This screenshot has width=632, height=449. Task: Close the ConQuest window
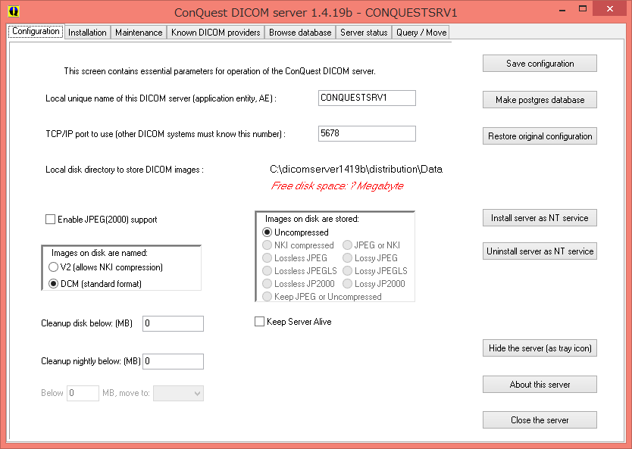[610, 9]
